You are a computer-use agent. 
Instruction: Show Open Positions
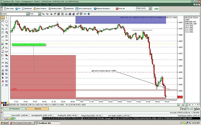point(40,9)
